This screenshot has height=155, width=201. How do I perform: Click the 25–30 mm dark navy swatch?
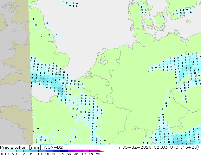click(x=64, y=151)
